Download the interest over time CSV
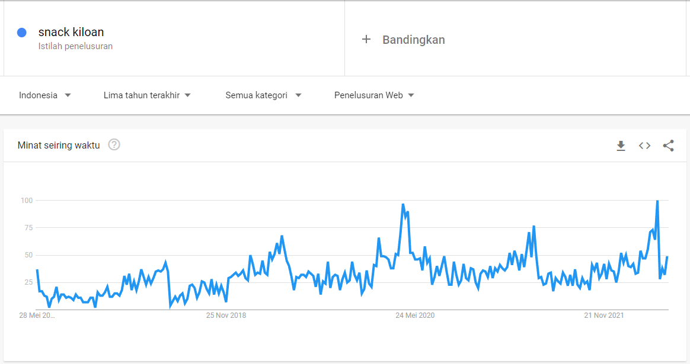This screenshot has height=364, width=690. click(621, 146)
